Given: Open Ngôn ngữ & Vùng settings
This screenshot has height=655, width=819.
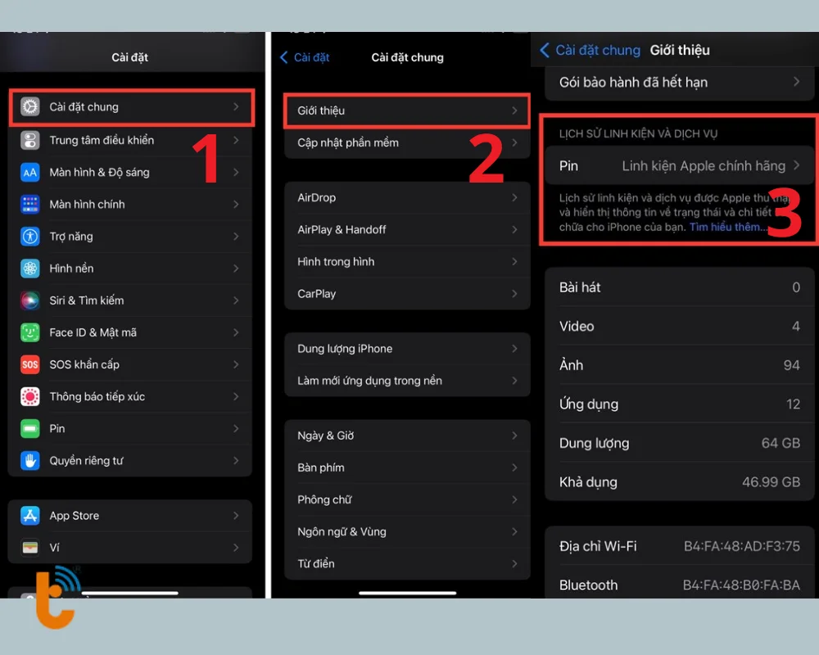Looking at the screenshot, I should click(342, 532).
